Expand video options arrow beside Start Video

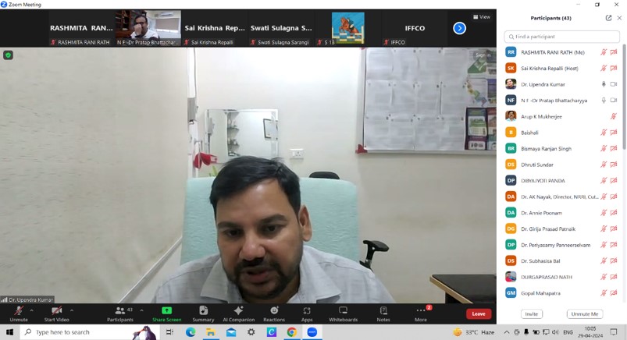(72, 310)
